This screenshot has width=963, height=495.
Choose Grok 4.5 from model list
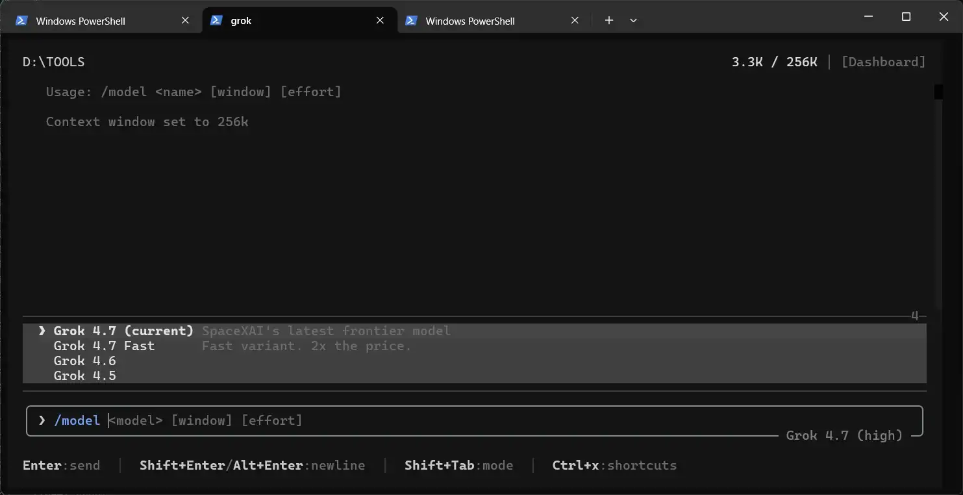(474, 375)
